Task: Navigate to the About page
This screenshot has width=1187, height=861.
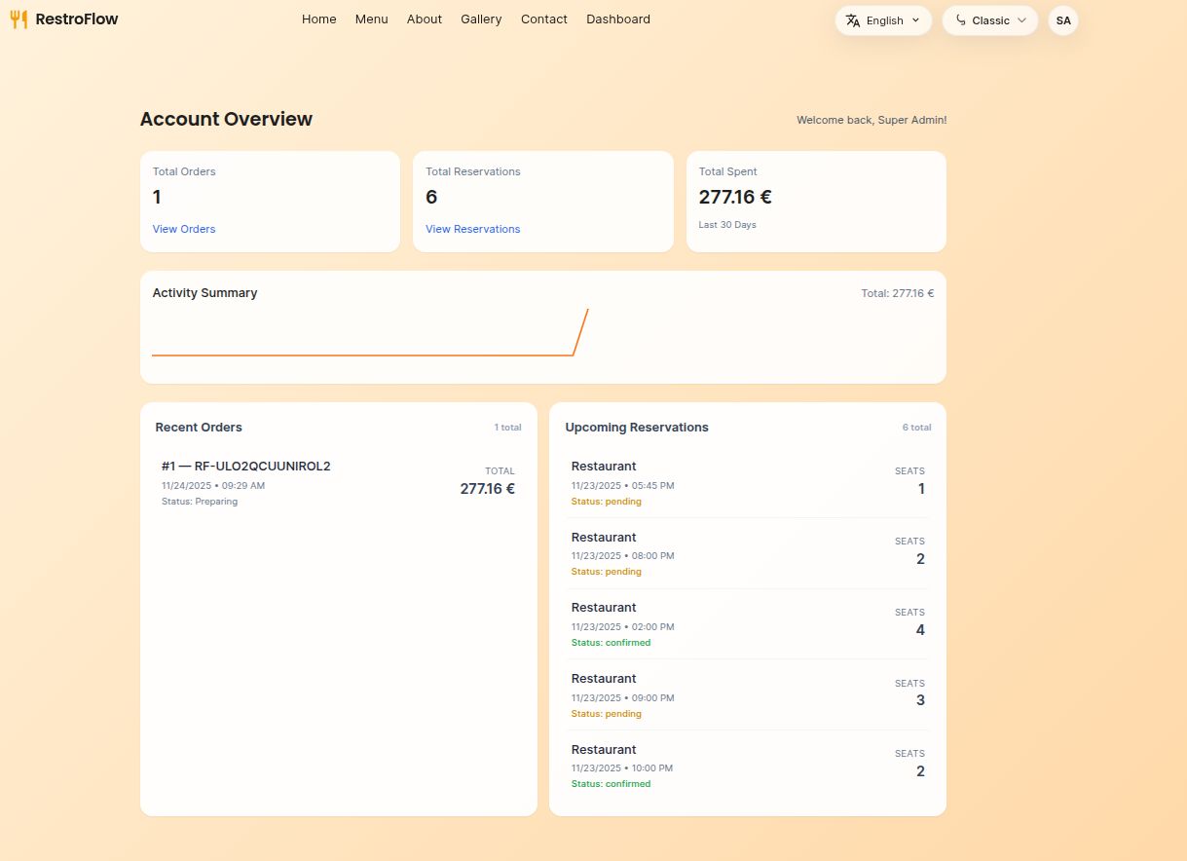Action: [x=424, y=19]
